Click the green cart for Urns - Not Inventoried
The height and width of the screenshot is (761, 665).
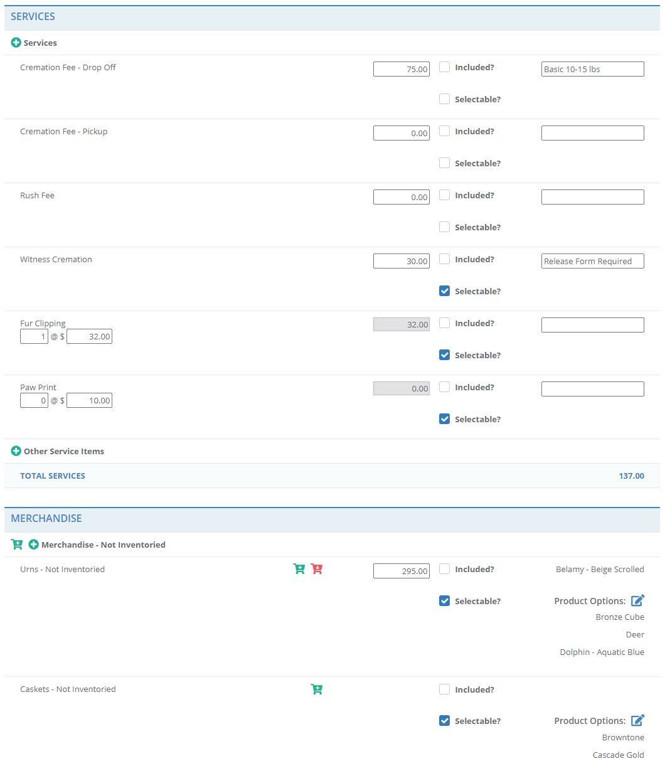pos(299,568)
